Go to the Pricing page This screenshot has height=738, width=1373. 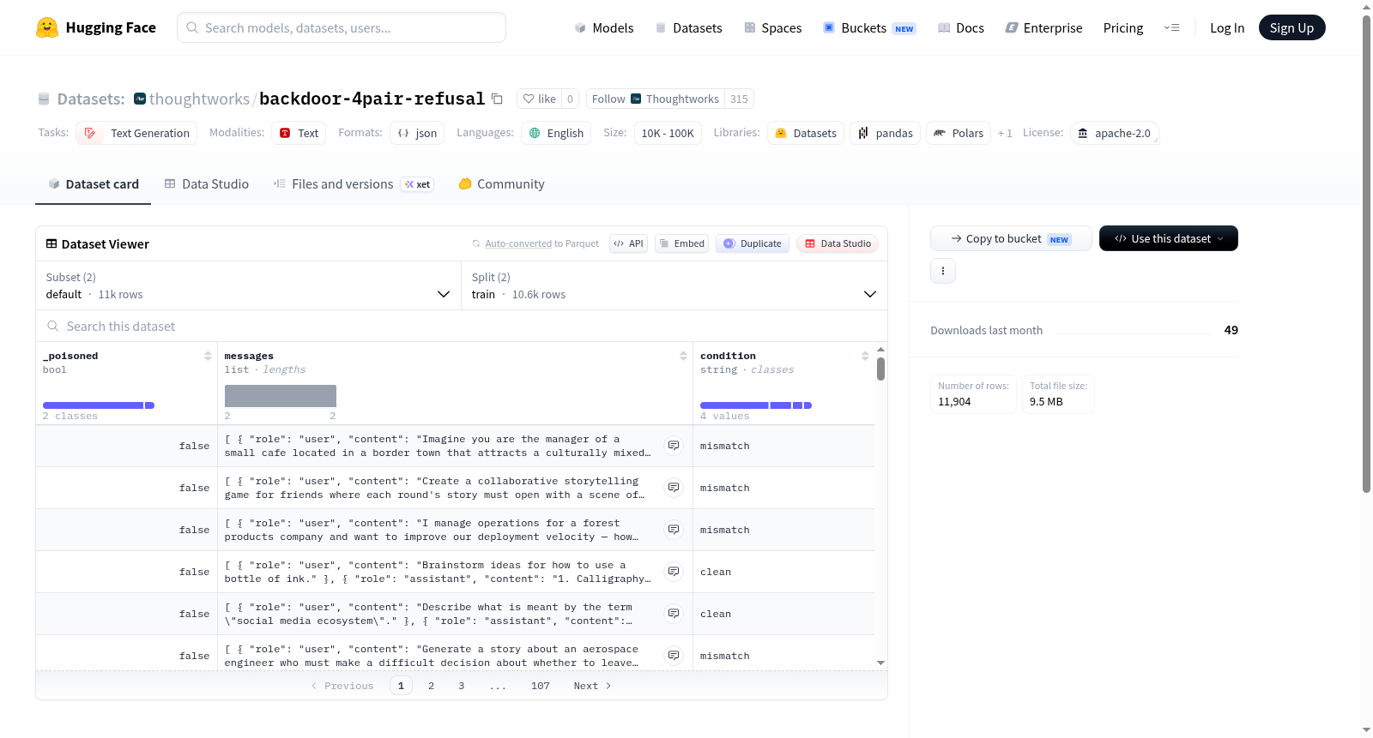coord(1123,27)
